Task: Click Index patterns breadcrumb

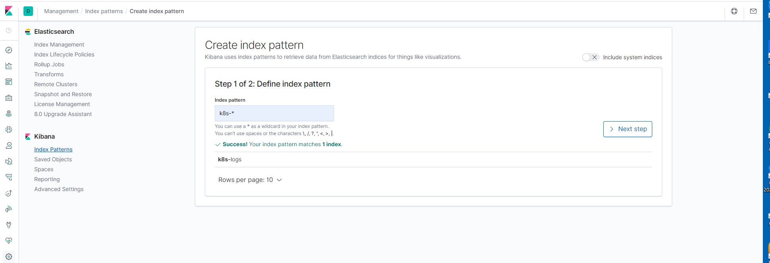Action: [104, 11]
